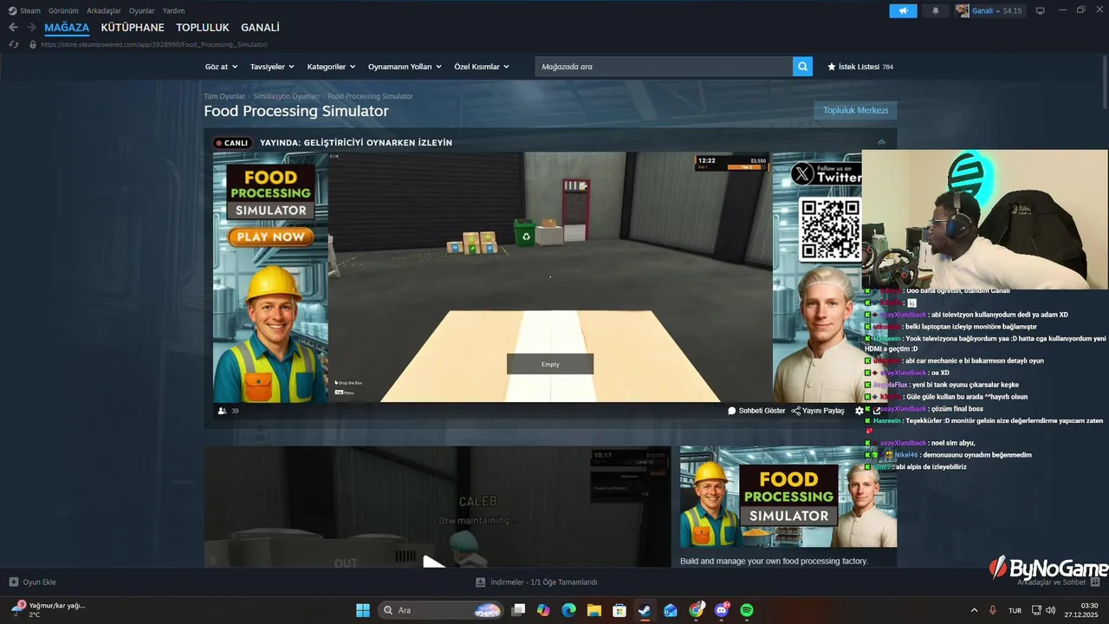Open the Windows Start menu

(x=363, y=610)
